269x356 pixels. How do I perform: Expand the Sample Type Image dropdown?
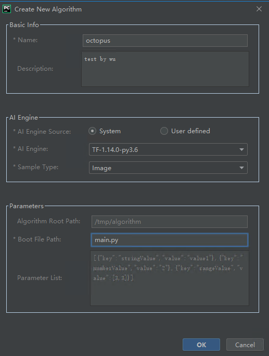[x=168, y=168]
